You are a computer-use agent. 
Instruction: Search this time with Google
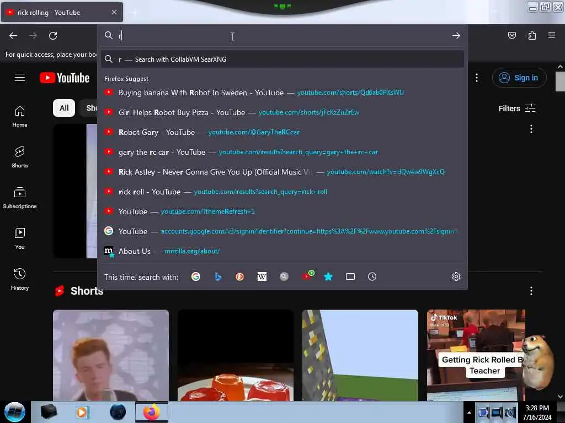196,276
